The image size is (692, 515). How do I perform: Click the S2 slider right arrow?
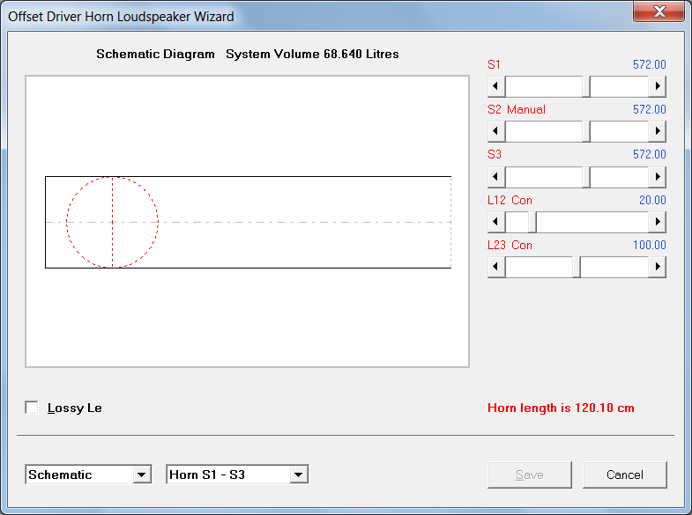point(657,131)
